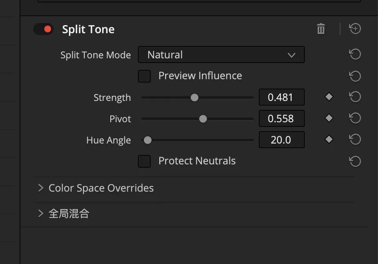Reset the Hue Angle value
Image resolution: width=378 pixels, height=264 pixels.
coord(355,140)
